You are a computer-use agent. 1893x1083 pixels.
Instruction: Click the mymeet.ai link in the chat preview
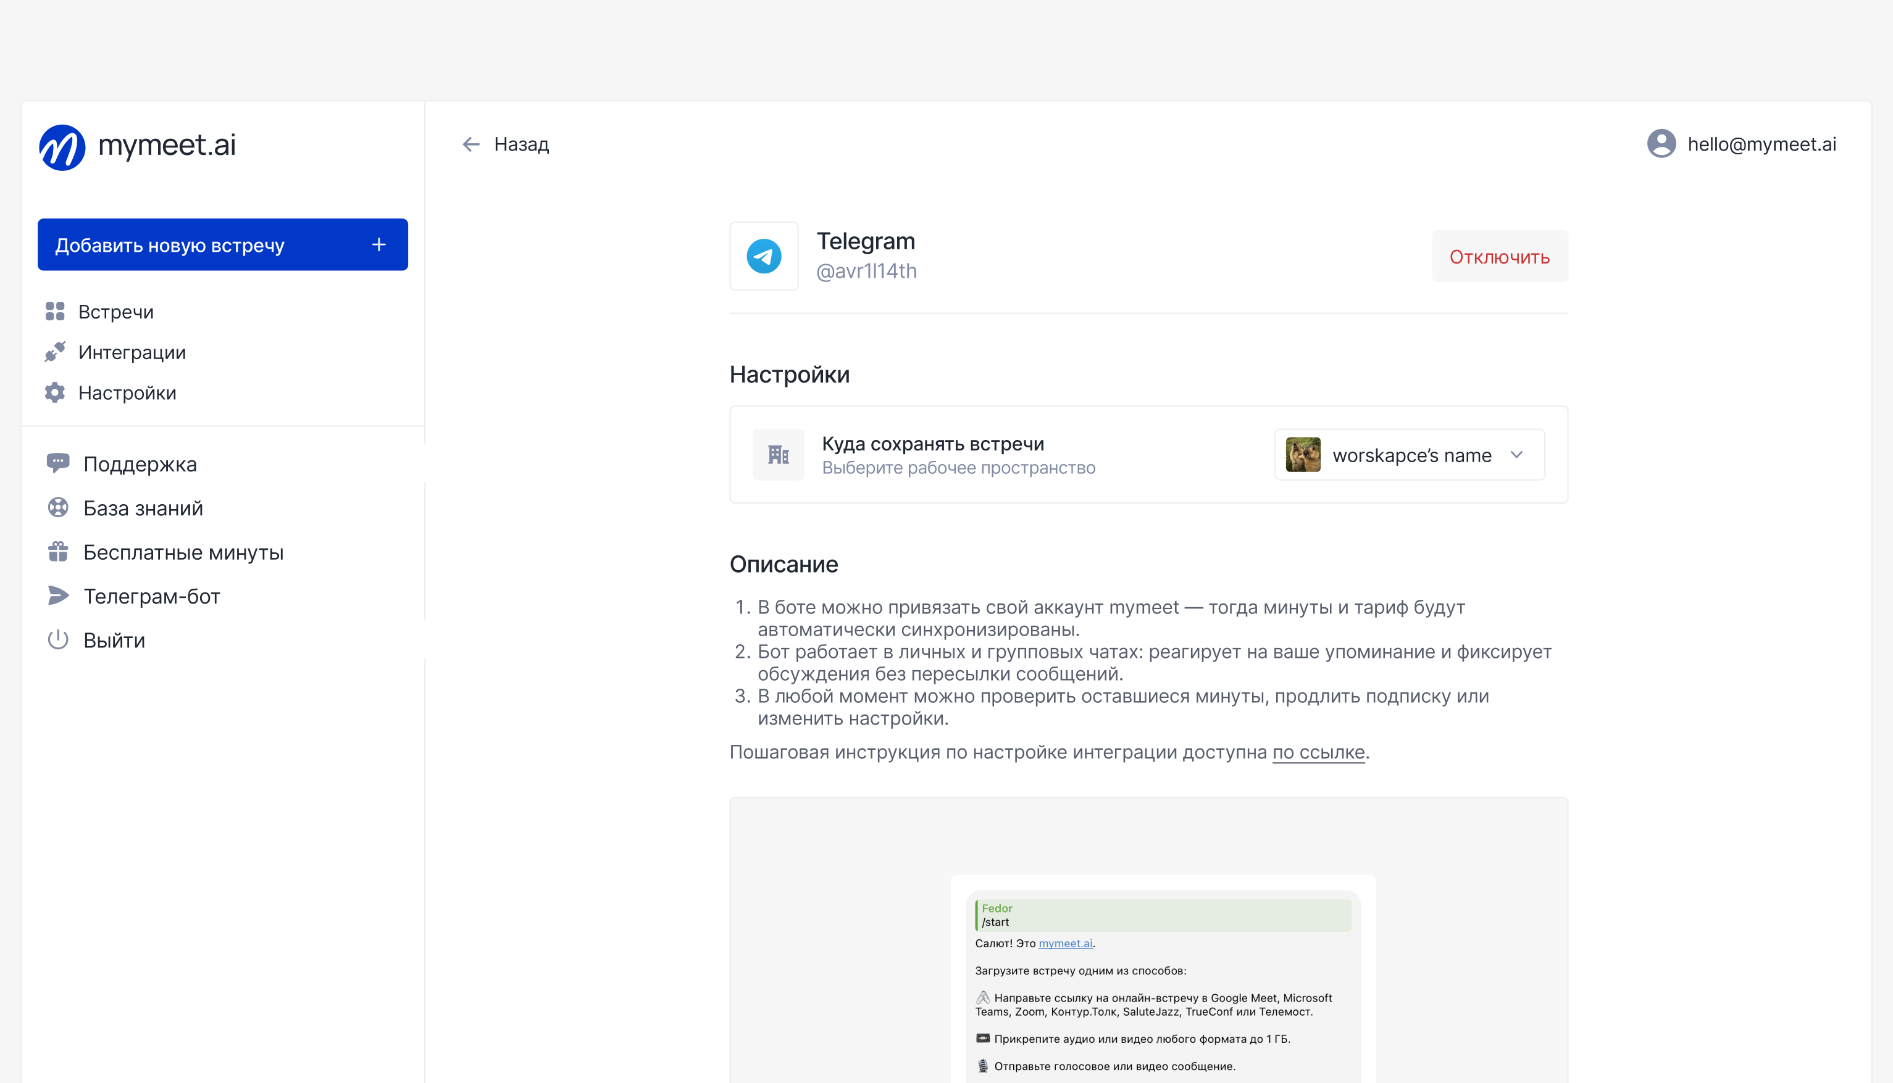pos(1065,943)
